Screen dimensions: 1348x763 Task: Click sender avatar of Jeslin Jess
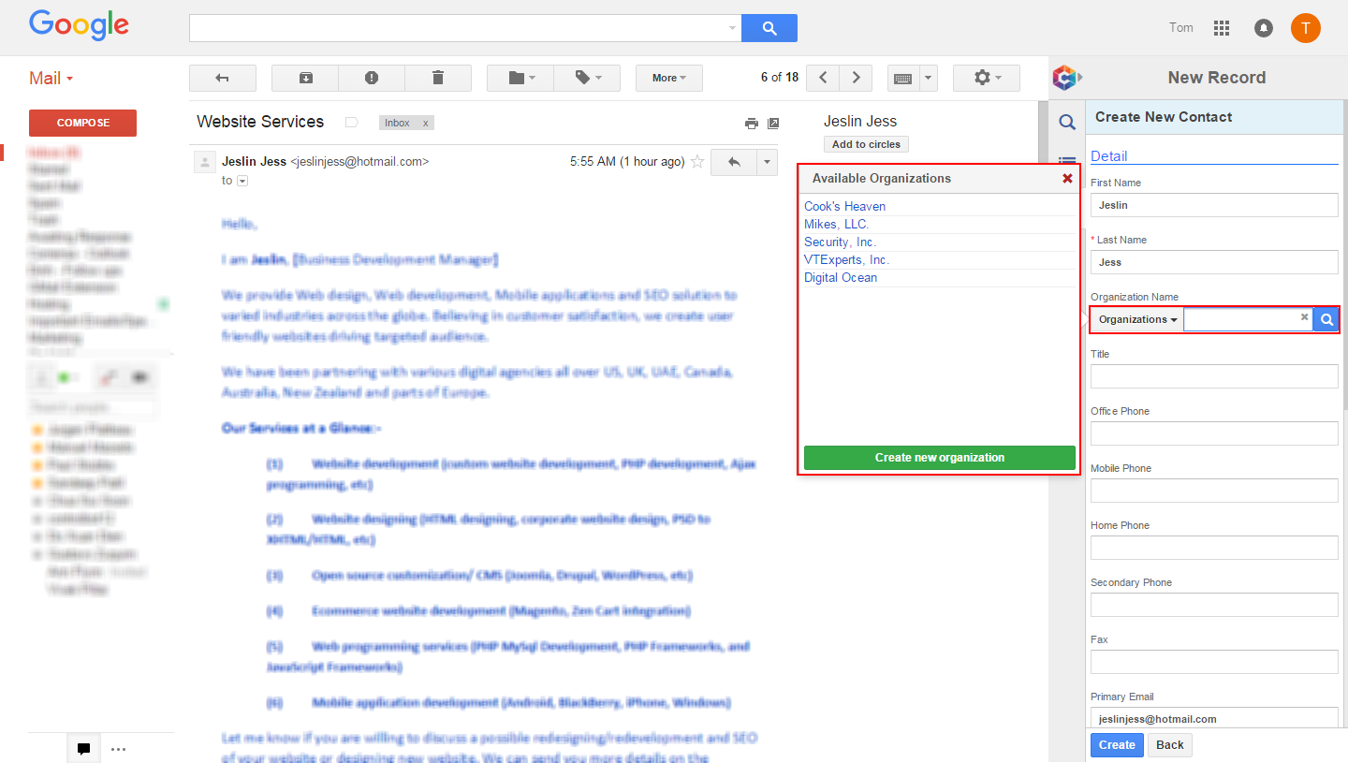click(204, 163)
